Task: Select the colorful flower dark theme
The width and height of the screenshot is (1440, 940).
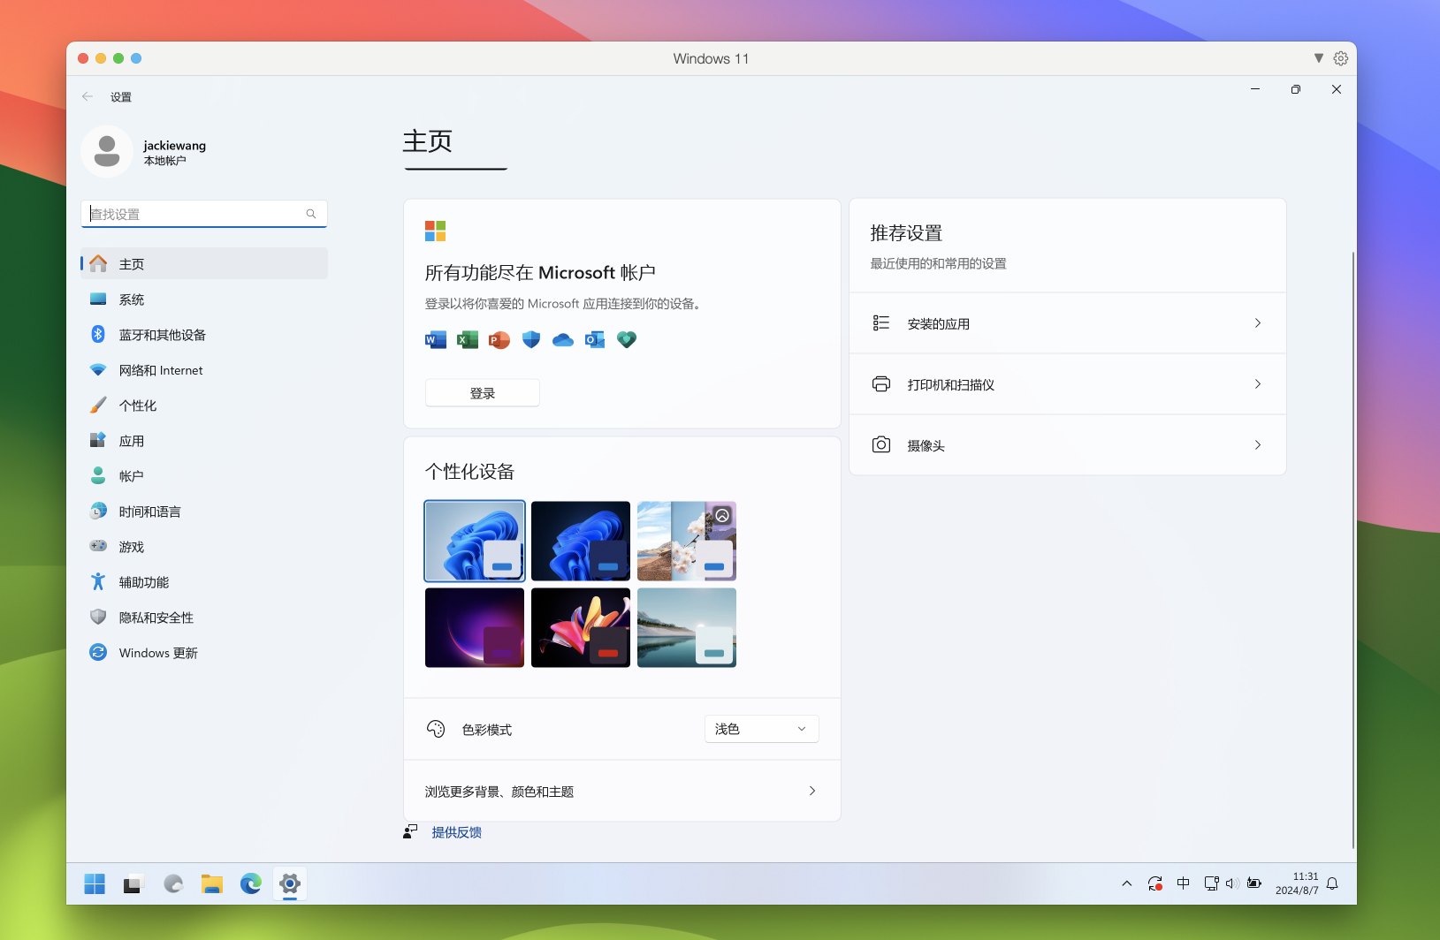Action: pyautogui.click(x=581, y=628)
